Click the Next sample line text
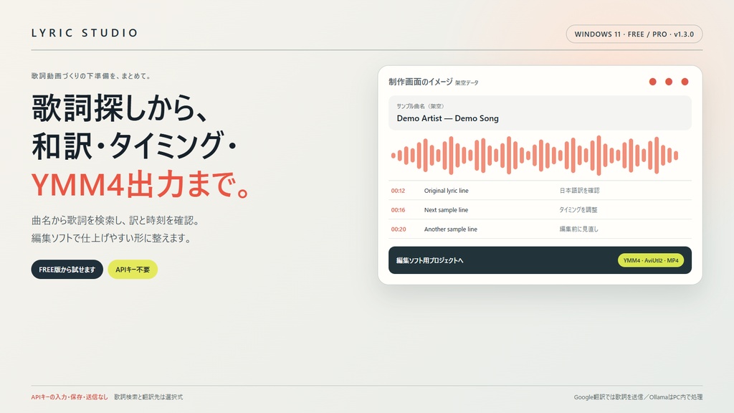Screen dimensions: 734x413 click(x=446, y=210)
